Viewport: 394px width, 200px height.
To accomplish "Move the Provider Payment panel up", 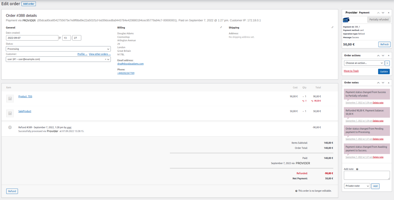I will tap(378, 13).
